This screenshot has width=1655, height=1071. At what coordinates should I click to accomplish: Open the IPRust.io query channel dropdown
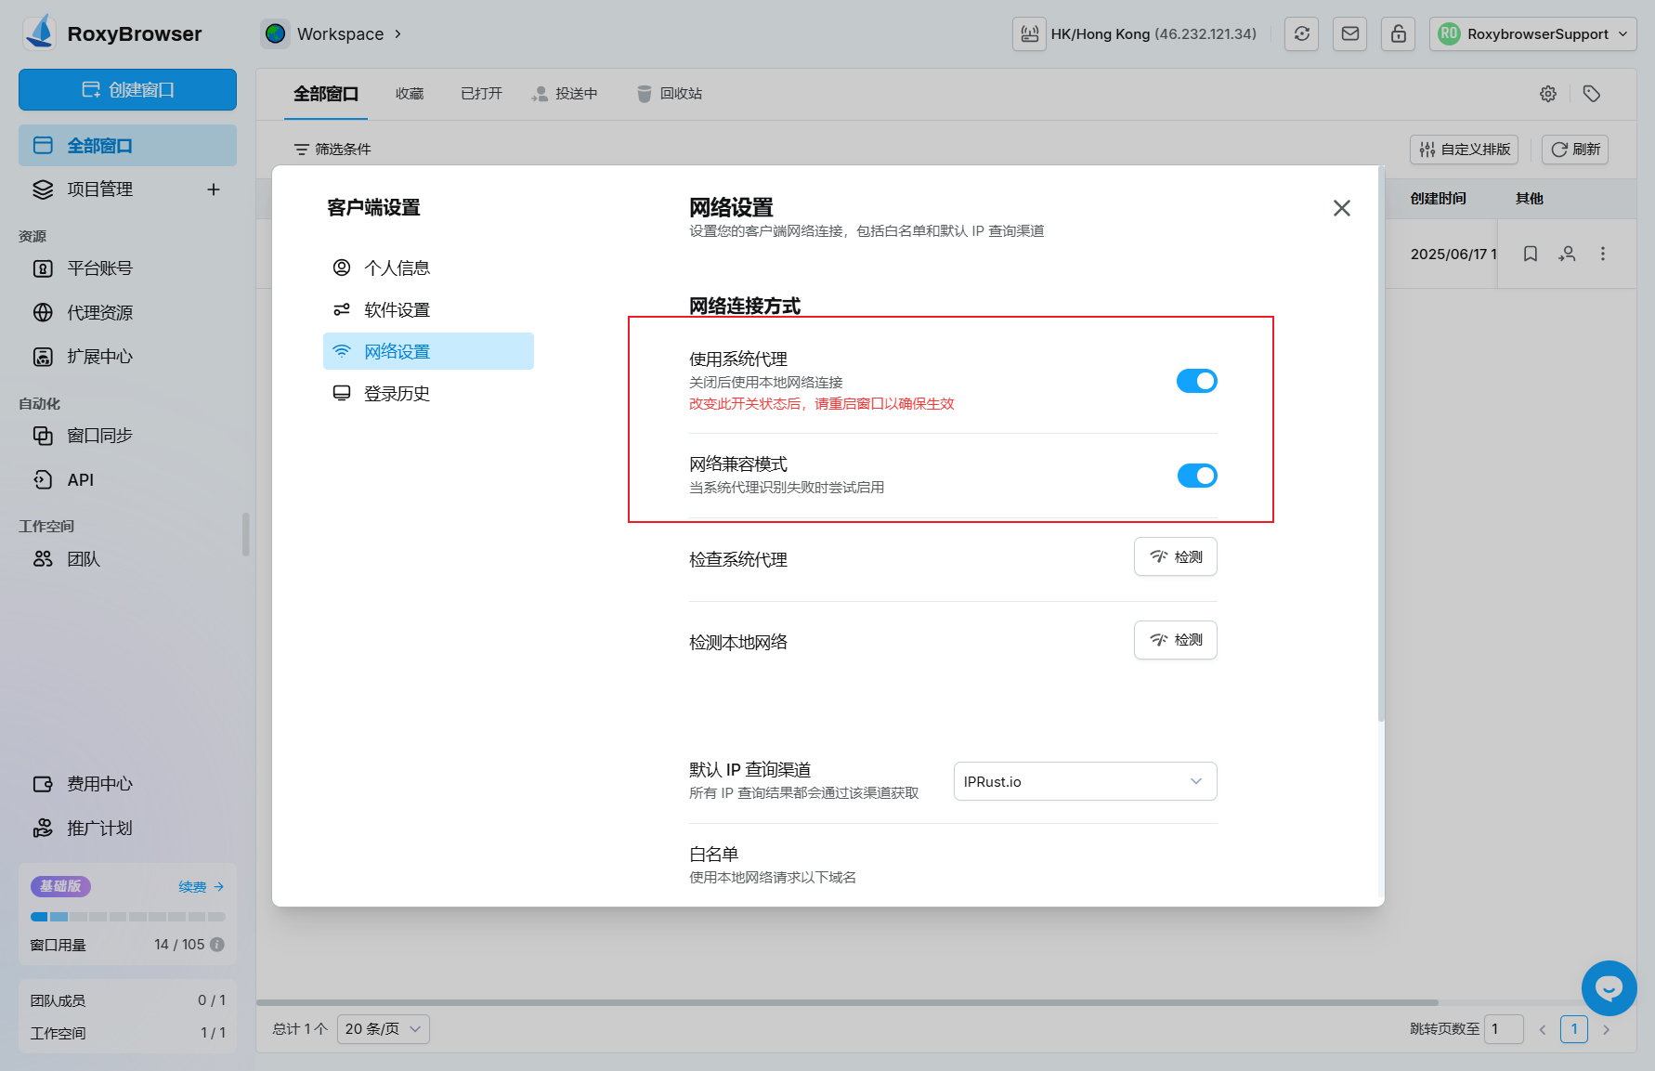point(1084,781)
